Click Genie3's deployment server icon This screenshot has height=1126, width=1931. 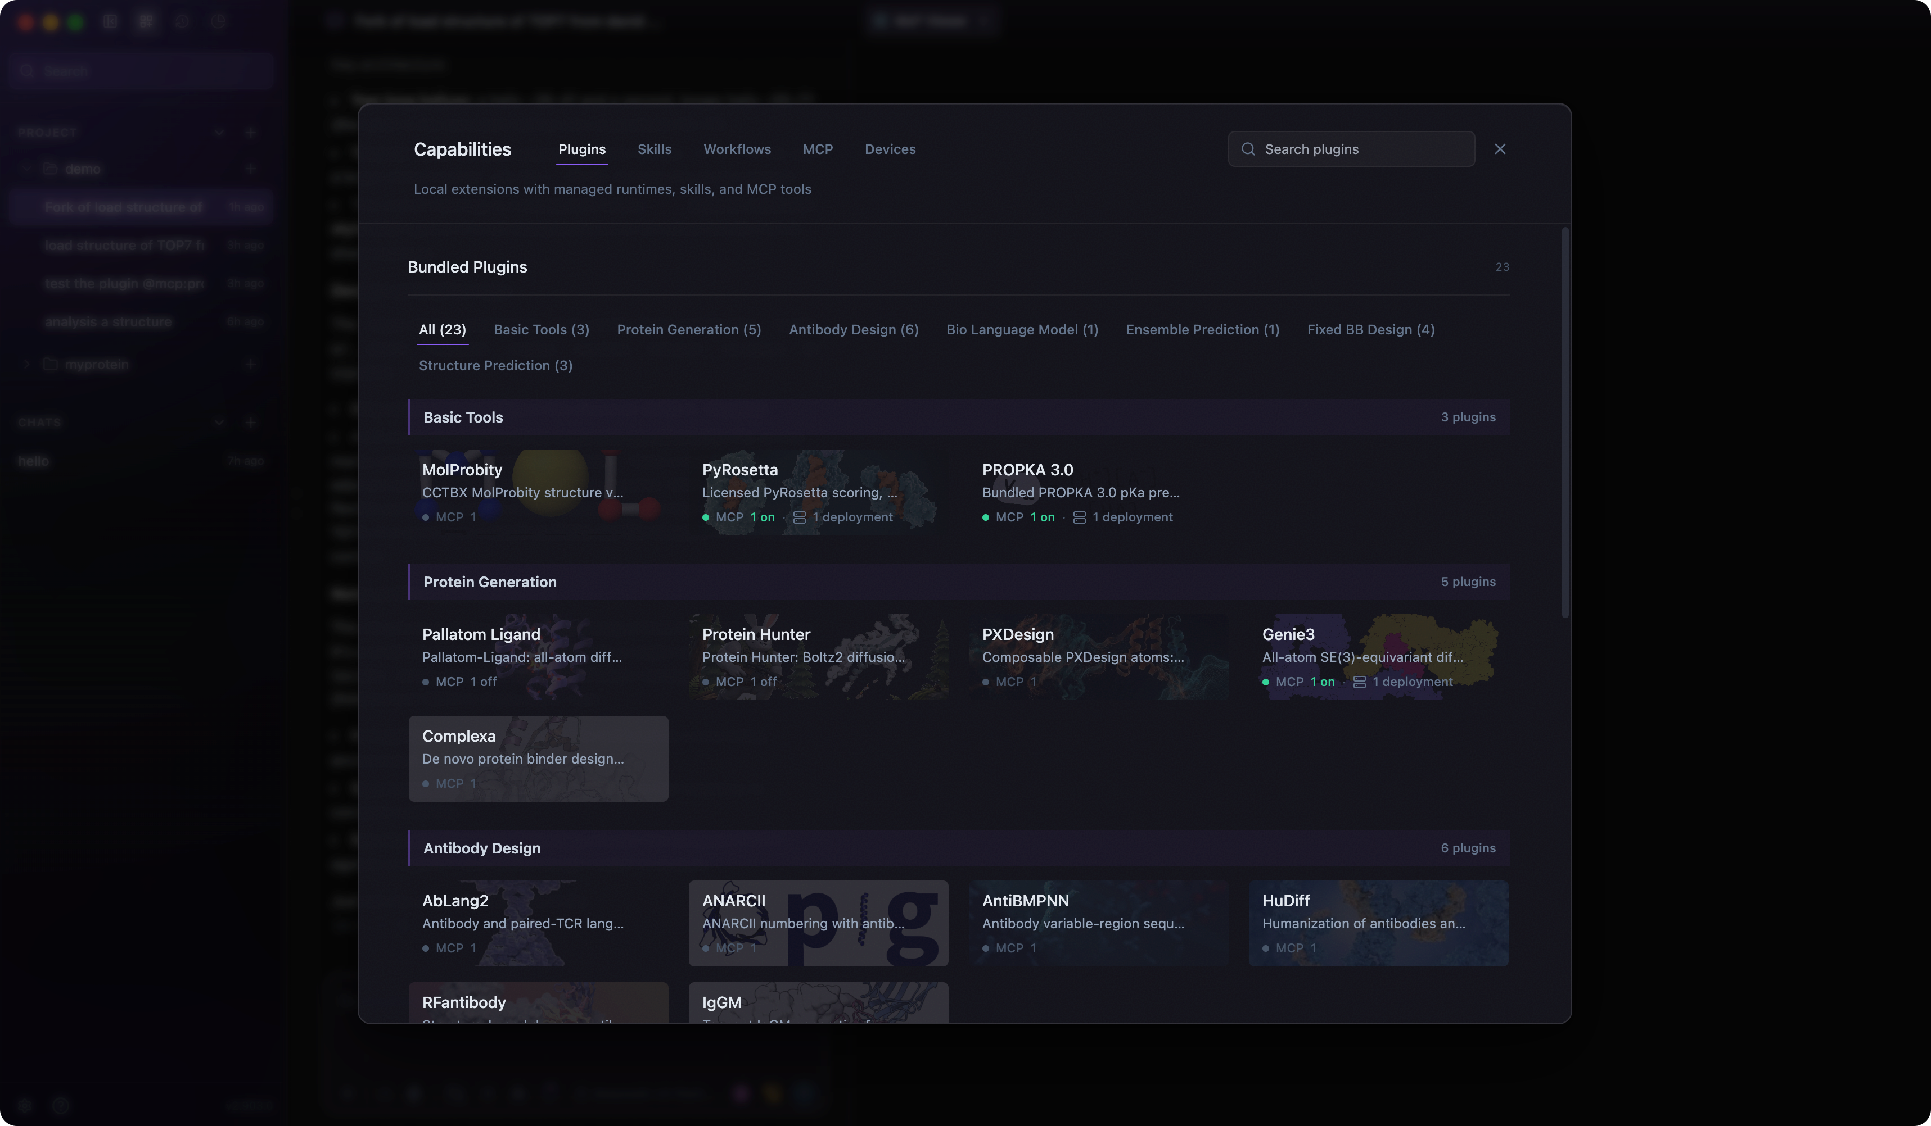coord(1359,682)
